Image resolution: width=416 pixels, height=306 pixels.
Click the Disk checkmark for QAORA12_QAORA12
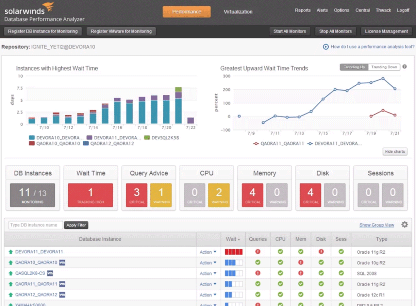pyautogui.click(x=321, y=295)
